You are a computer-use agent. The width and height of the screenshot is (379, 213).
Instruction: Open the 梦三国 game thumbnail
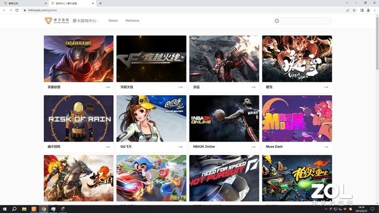point(79,178)
